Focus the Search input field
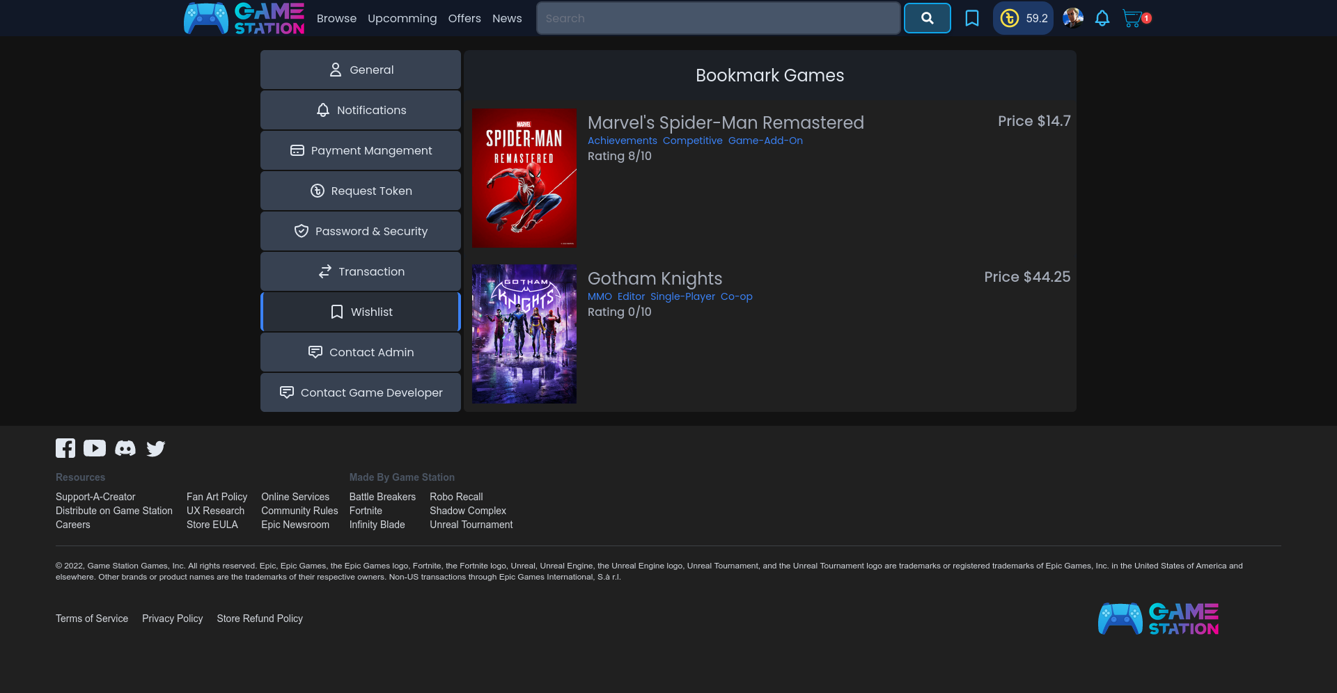 (719, 18)
